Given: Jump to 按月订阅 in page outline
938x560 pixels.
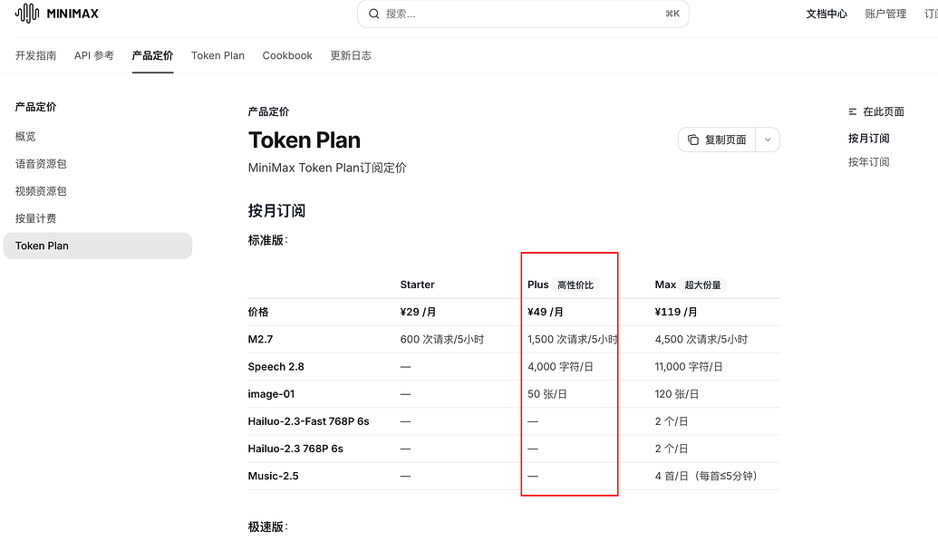Looking at the screenshot, I should click(868, 139).
